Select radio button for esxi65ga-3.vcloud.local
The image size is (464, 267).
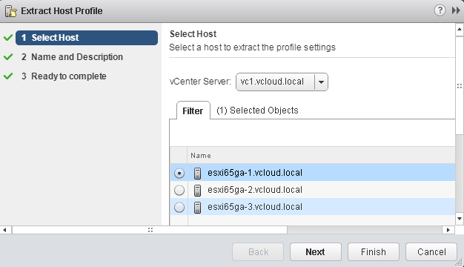click(179, 208)
